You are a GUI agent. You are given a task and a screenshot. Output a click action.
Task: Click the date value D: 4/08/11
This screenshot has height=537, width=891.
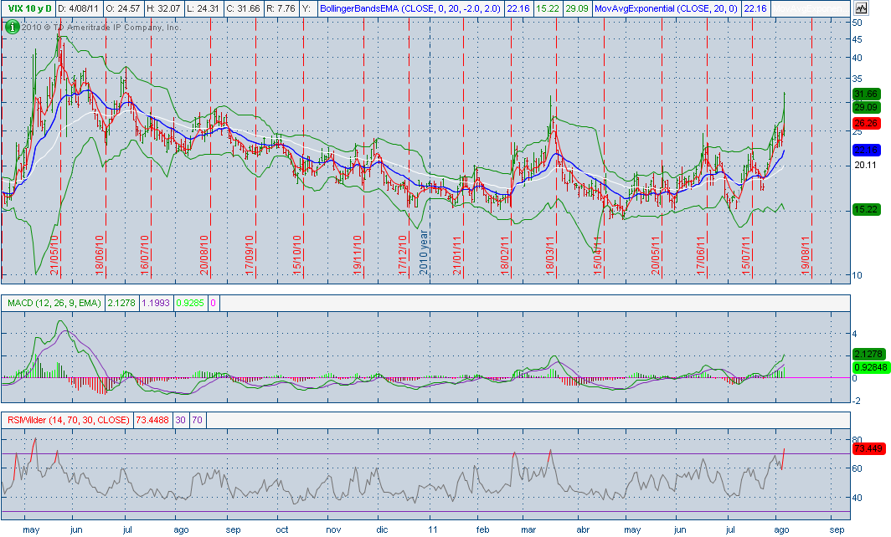coord(79,8)
